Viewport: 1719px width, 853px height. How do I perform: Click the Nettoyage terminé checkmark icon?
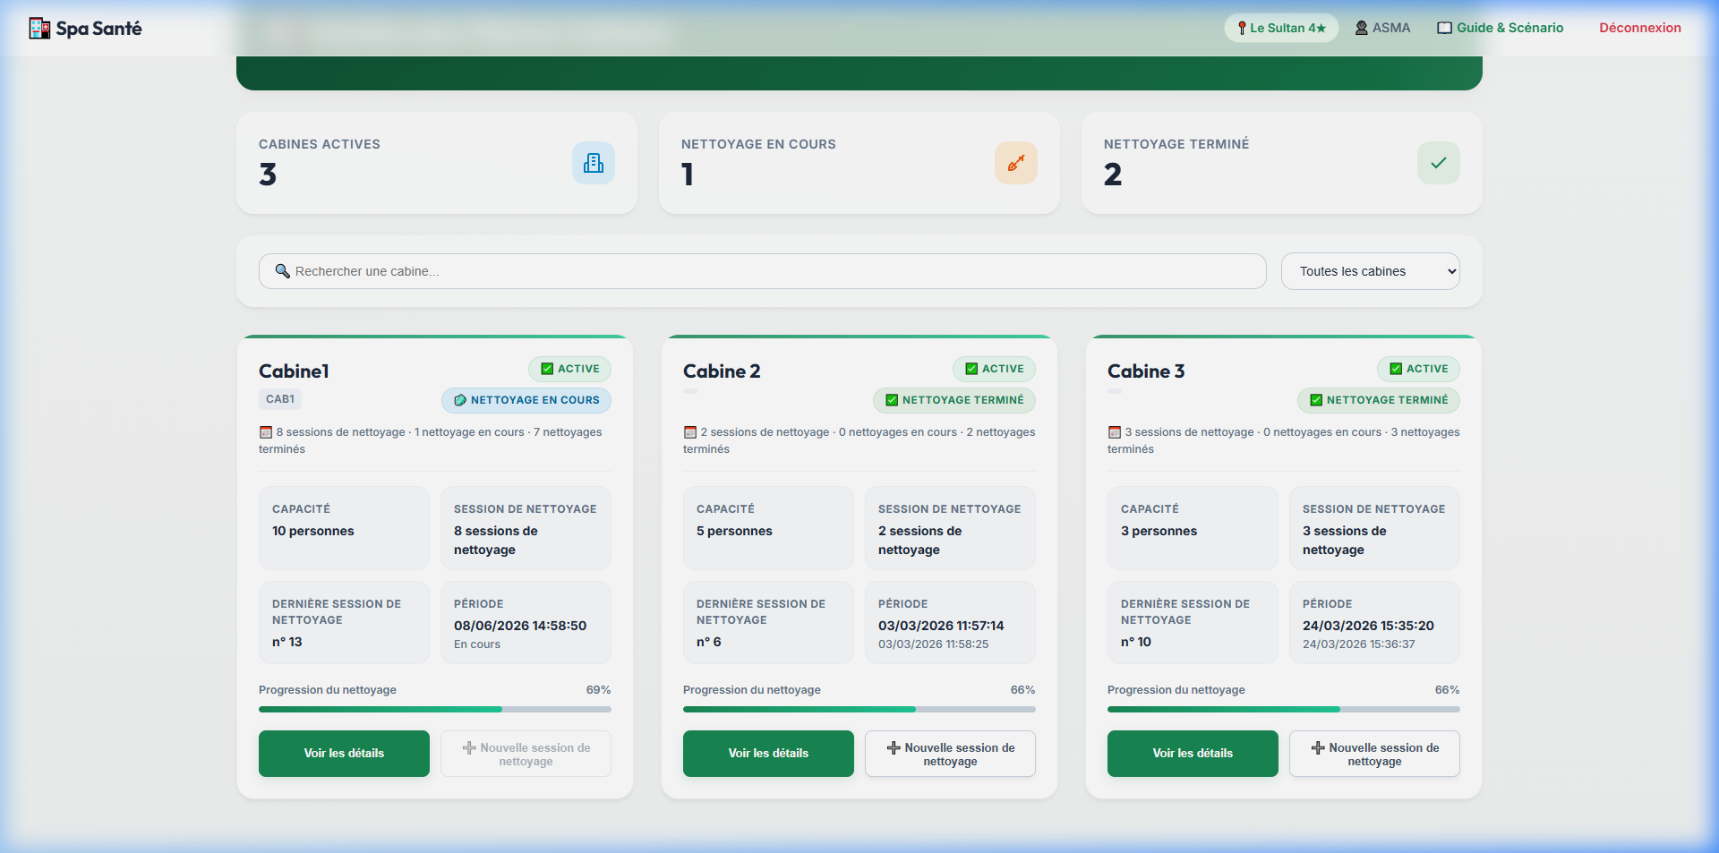1439,163
